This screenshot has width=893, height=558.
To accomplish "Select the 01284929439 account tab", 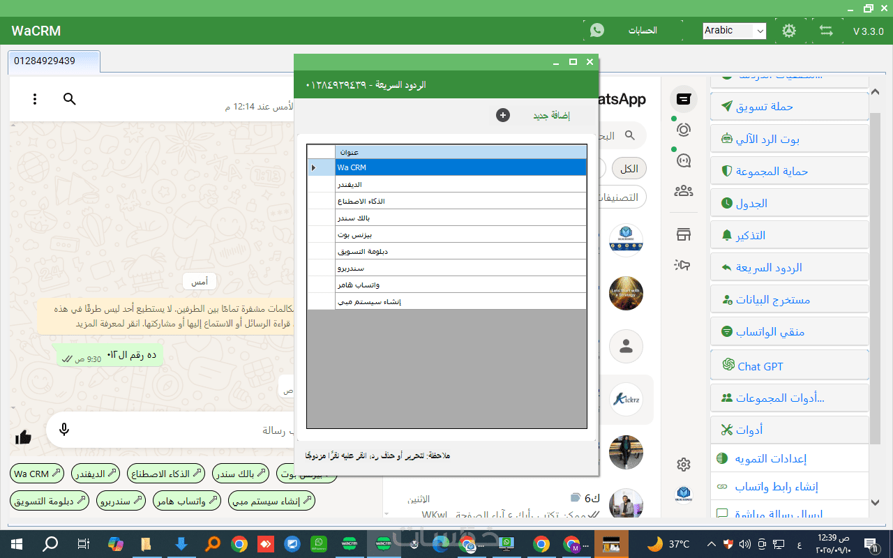I will click(x=54, y=61).
